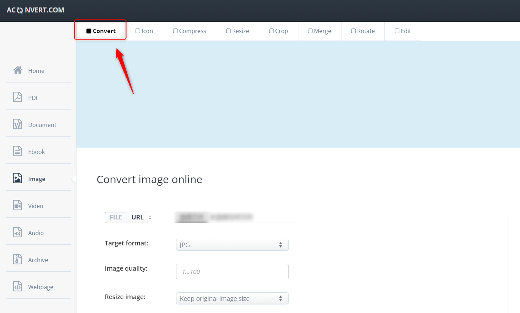The image size is (520, 313).
Task: Select the Rotate tab
Action: coord(363,31)
